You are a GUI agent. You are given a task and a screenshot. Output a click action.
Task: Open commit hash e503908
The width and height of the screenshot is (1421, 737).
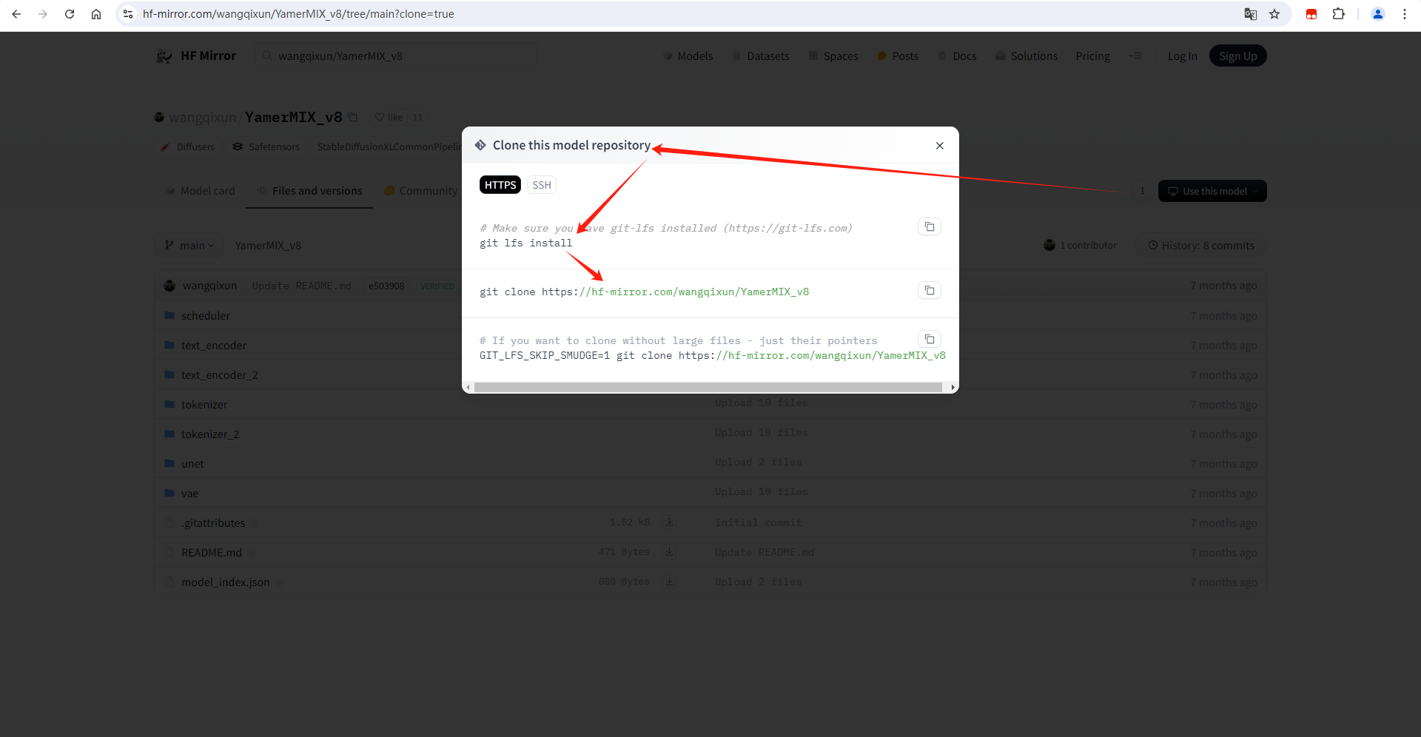[386, 286]
